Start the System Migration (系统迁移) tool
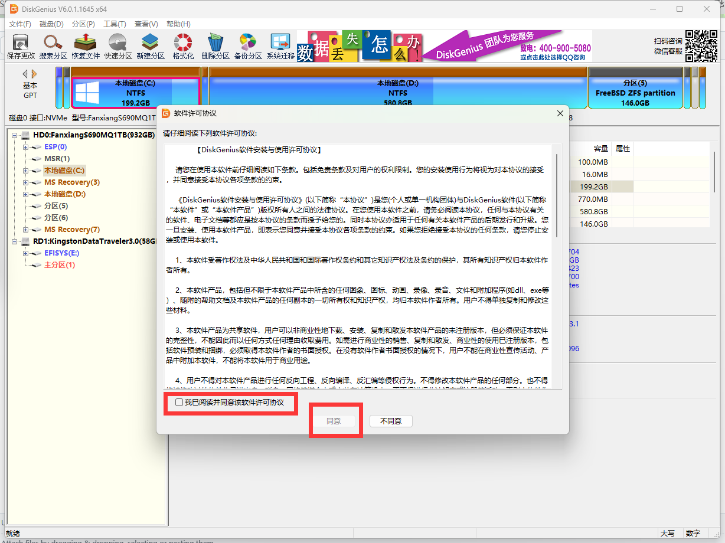Viewport: 725px width, 543px height. (280, 47)
